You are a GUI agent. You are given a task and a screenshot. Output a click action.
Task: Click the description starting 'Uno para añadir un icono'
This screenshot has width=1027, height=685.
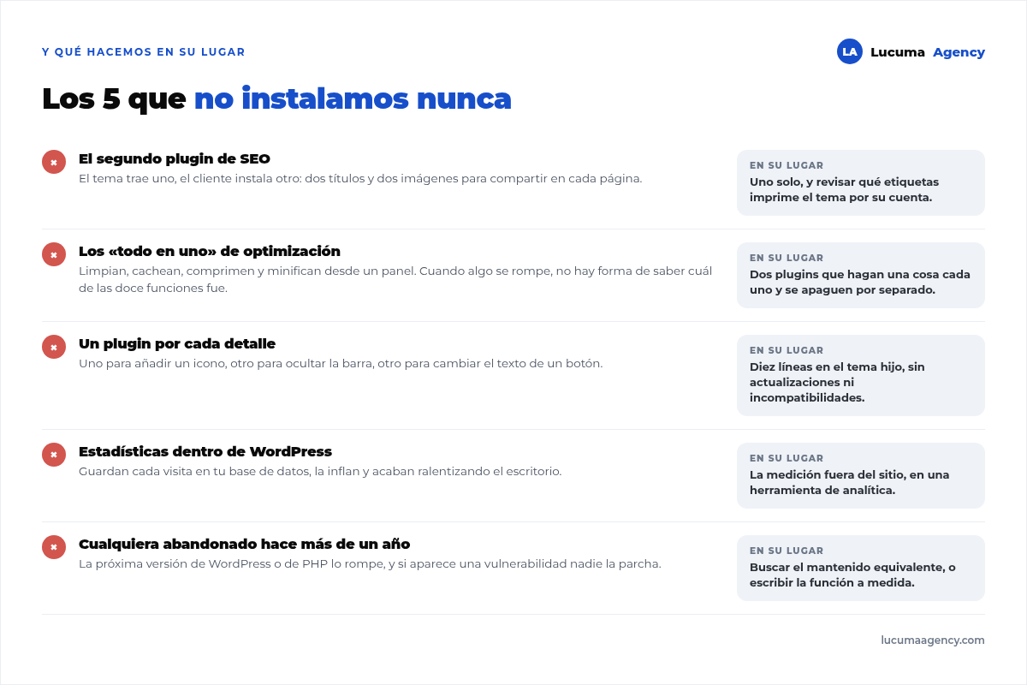pyautogui.click(x=341, y=364)
